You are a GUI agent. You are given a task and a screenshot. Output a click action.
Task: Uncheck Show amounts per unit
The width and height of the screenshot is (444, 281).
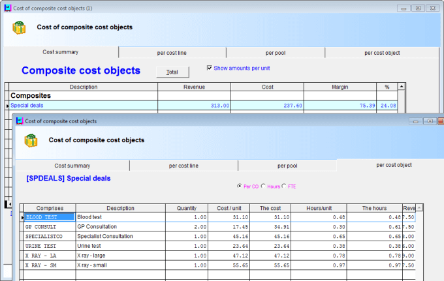tap(210, 68)
